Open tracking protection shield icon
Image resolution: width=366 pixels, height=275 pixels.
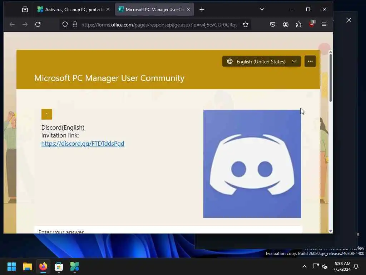[x=65, y=25]
